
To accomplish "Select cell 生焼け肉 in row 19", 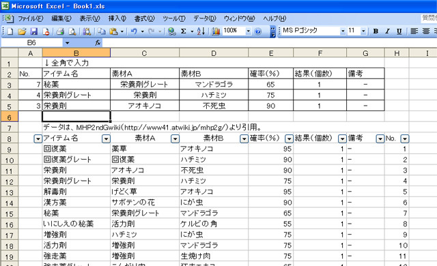I will tap(214, 256).
